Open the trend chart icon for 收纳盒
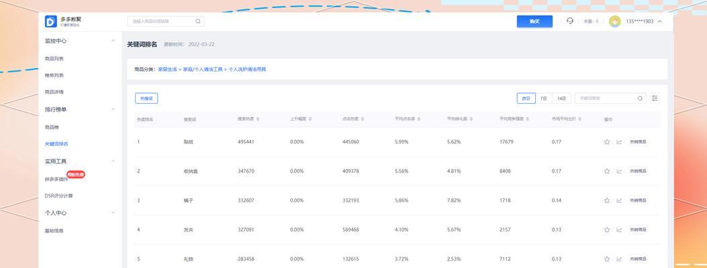This screenshot has width=707, height=268. pos(619,172)
